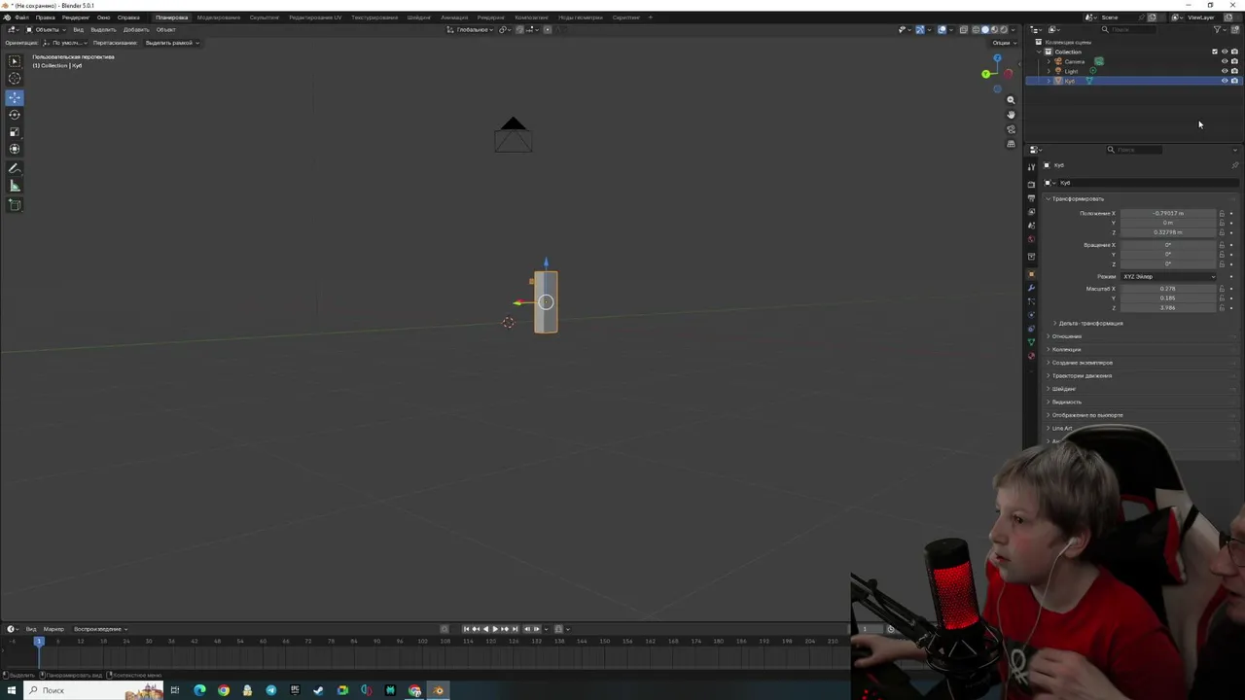Lock Положение X padlock
The width and height of the screenshot is (1245, 700).
click(1222, 213)
